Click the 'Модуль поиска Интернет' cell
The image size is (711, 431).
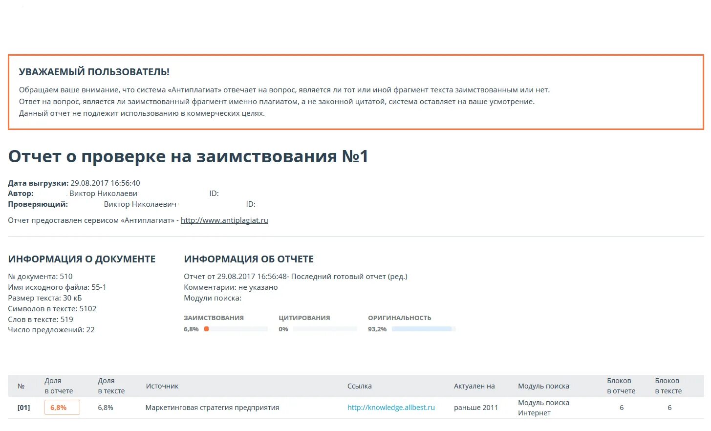pos(543,408)
